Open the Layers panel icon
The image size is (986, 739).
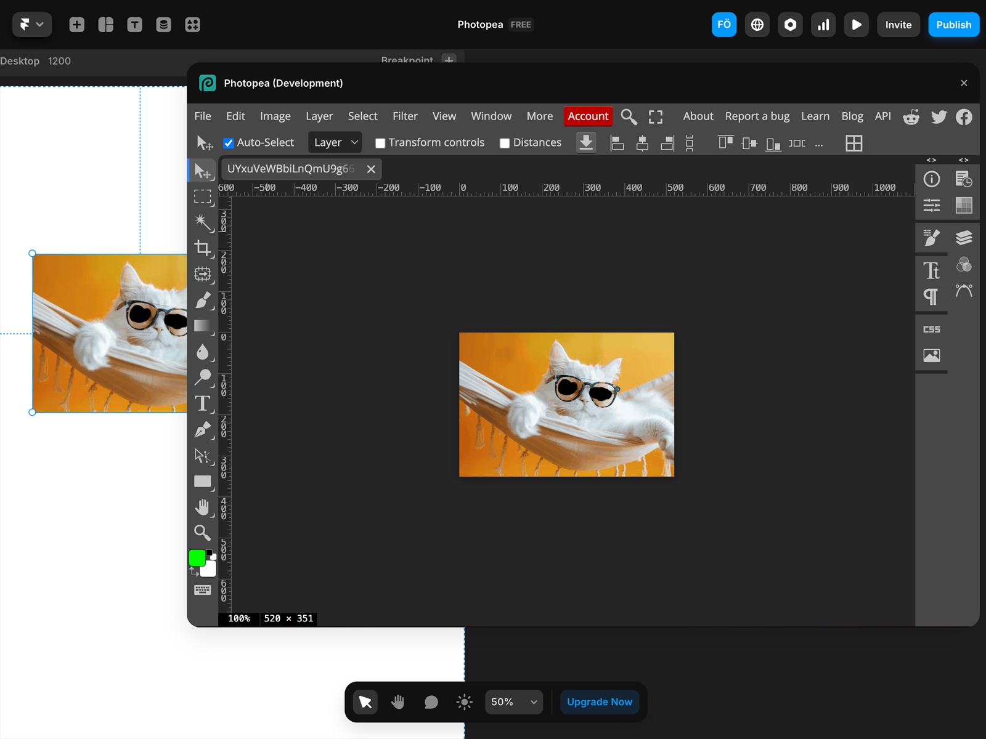(x=964, y=238)
